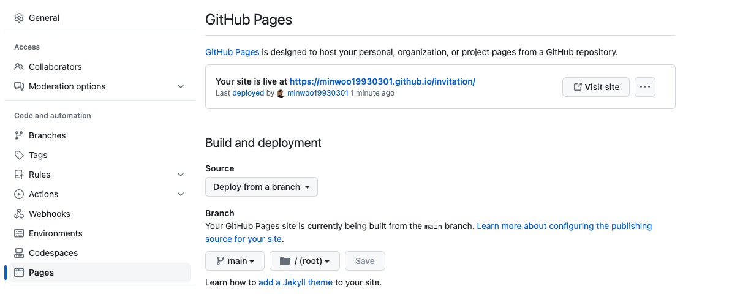Click the Rules repo-push icon
This screenshot has width=732, height=294.
pos(18,175)
